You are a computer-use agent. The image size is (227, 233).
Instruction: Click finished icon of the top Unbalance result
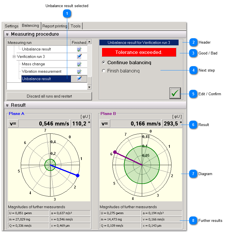79,49
